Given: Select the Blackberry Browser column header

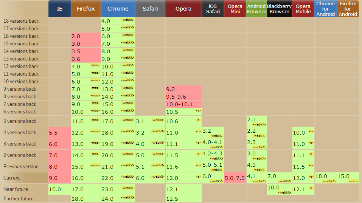Looking at the screenshot, I should [280, 9].
